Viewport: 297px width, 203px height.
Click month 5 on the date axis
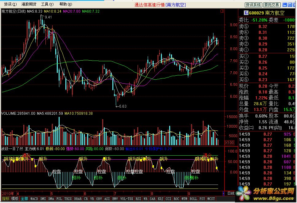[x=52, y=194]
